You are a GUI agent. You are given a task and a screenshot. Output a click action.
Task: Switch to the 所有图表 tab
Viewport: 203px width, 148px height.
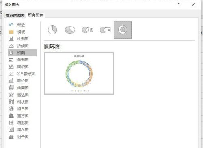35,15
